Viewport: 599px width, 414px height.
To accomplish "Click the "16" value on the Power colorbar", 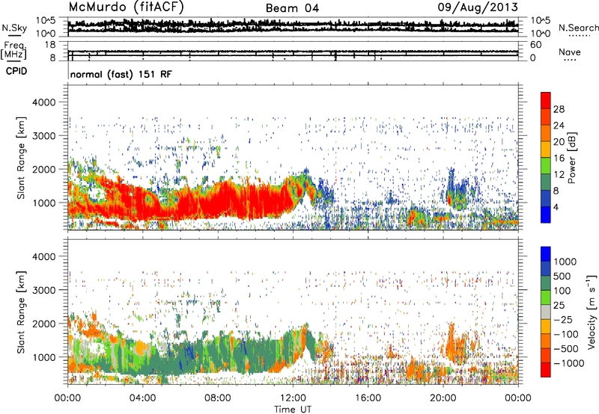I will (x=559, y=158).
